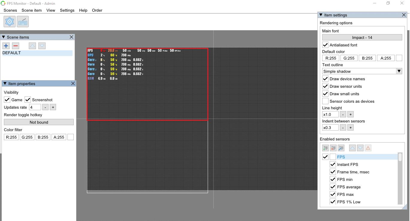The image size is (410, 221).
Task: Disable the Antialiased font checkbox
Action: tap(325, 45)
